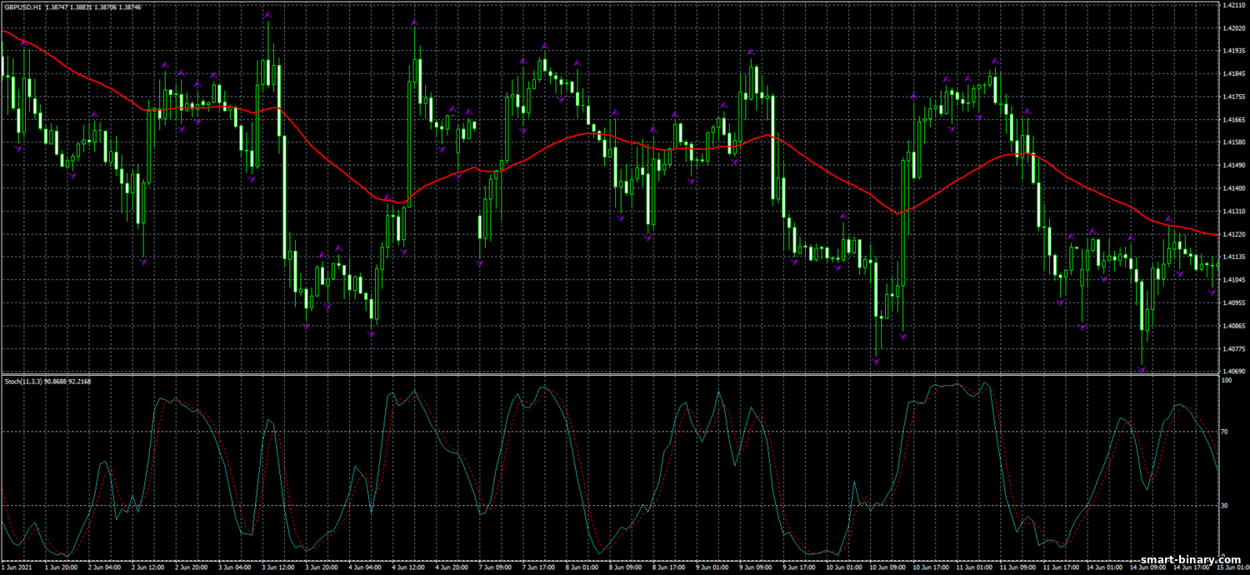Image resolution: width=1250 pixels, height=575 pixels.
Task: Click the 8 Jun 01:00 time label
Action: pos(581,567)
